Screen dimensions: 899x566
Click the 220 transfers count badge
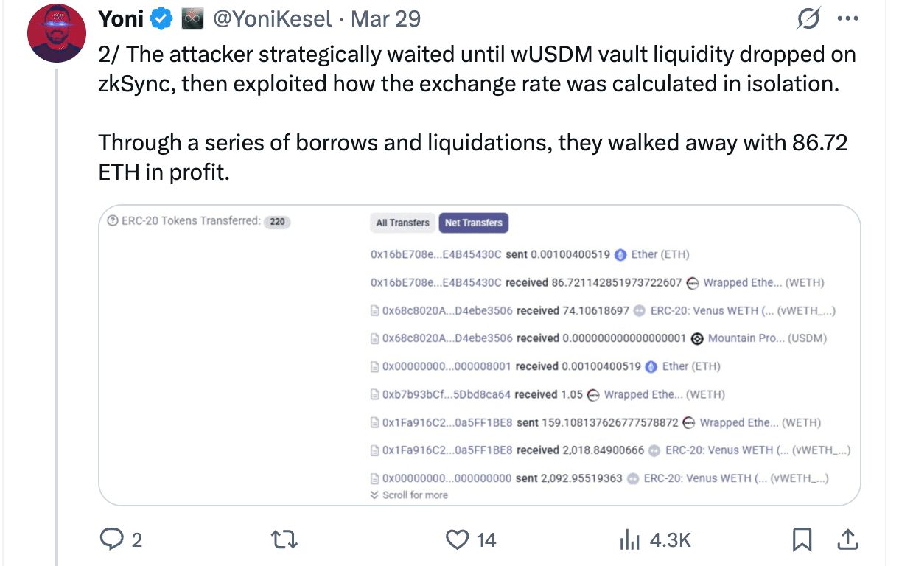[277, 221]
